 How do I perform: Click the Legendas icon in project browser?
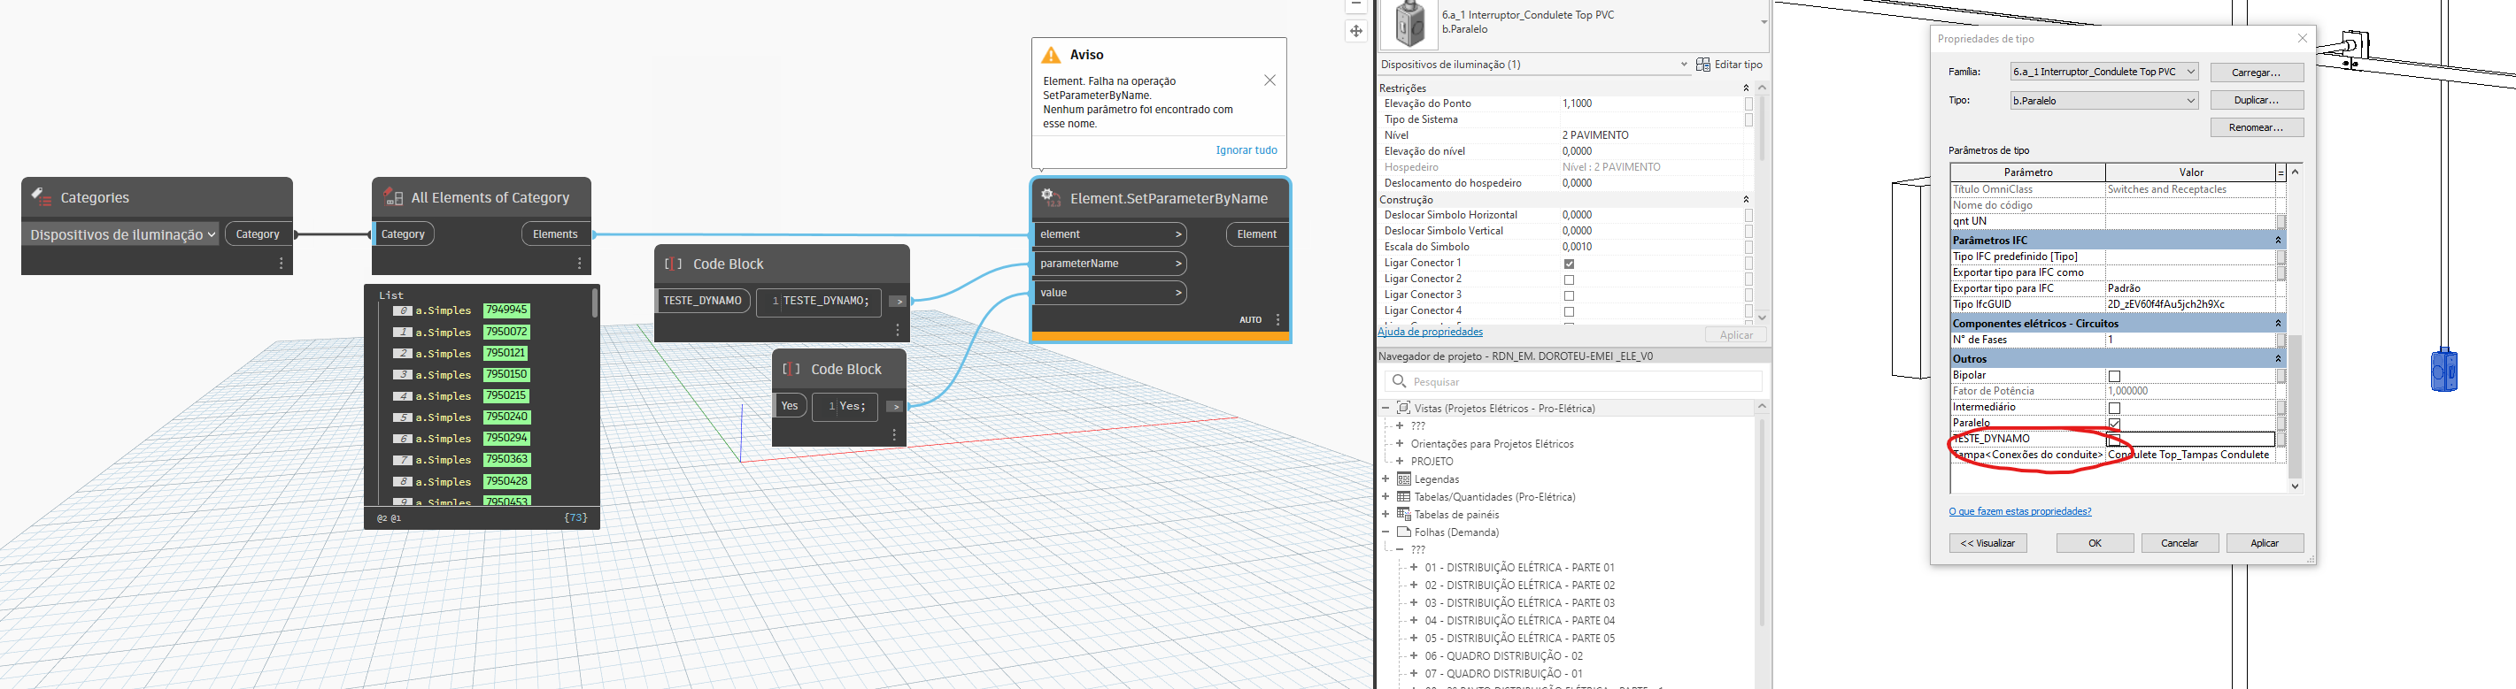pyautogui.click(x=1403, y=479)
